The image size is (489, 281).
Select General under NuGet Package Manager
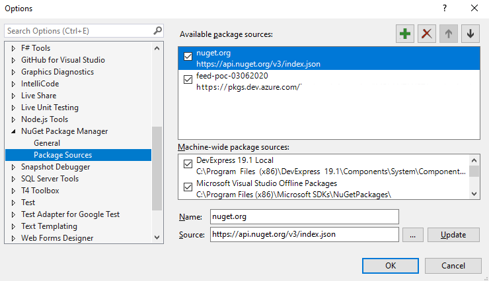click(x=47, y=143)
